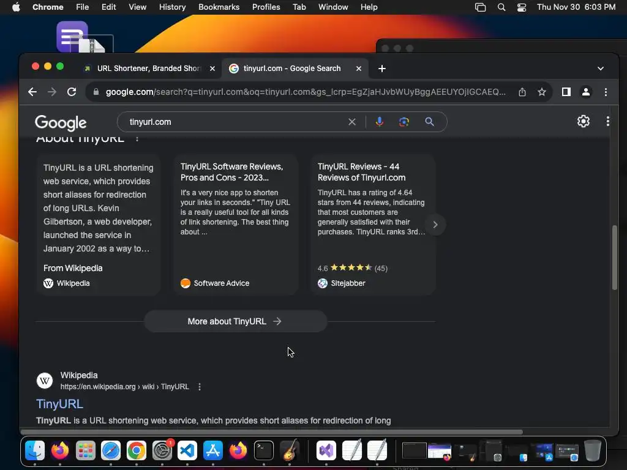The image size is (627, 470).
Task: Open Visual Studio Code from the Dock
Action: (187, 450)
